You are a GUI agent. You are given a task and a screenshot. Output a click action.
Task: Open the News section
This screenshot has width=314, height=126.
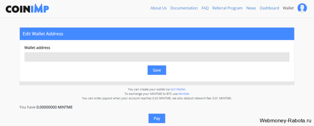tap(251, 8)
